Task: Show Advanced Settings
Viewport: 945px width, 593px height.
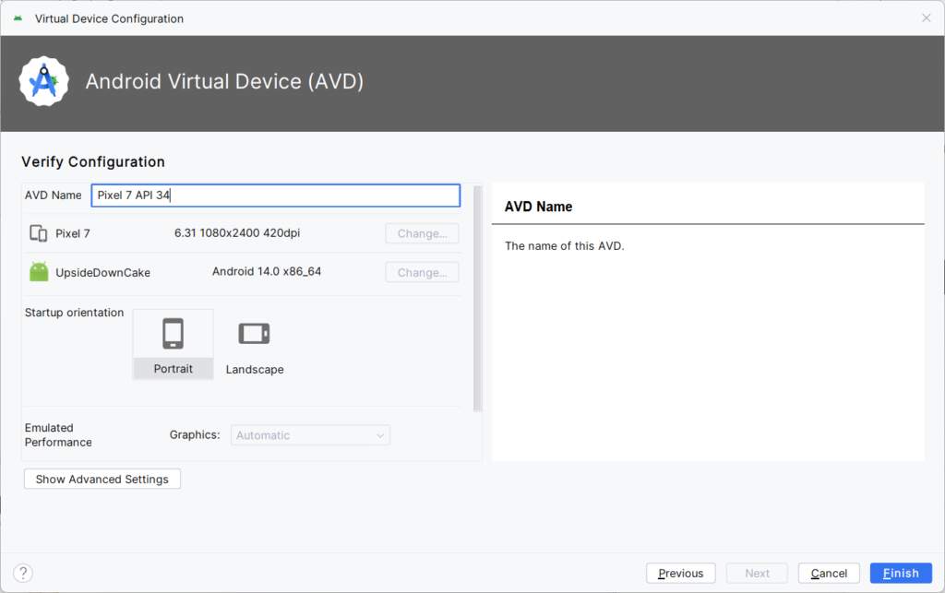Action: 102,480
